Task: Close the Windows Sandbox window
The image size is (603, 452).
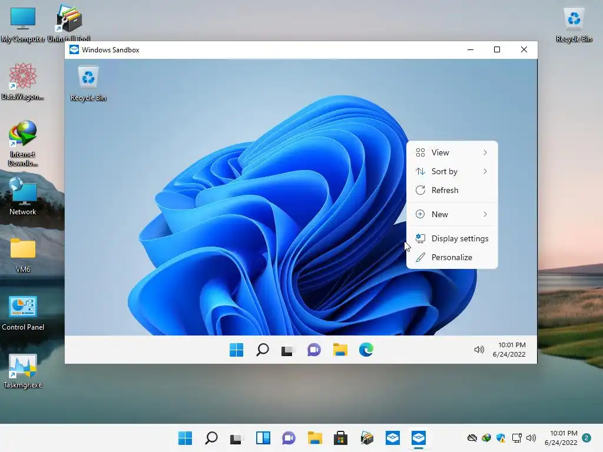Action: pos(524,49)
